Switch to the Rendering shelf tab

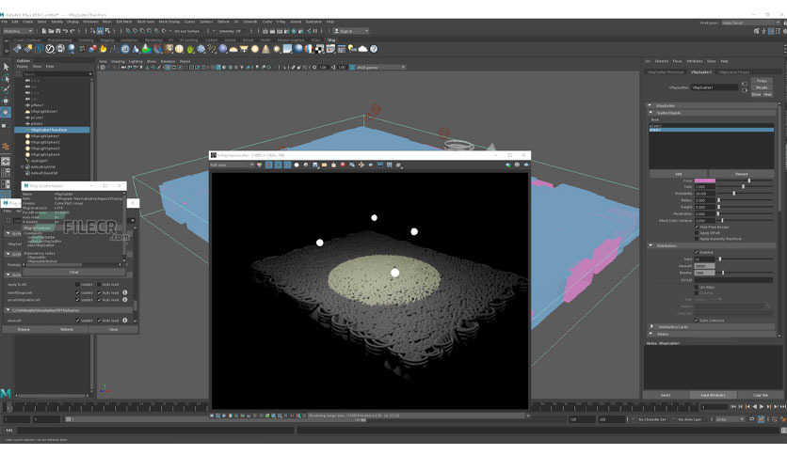153,40
